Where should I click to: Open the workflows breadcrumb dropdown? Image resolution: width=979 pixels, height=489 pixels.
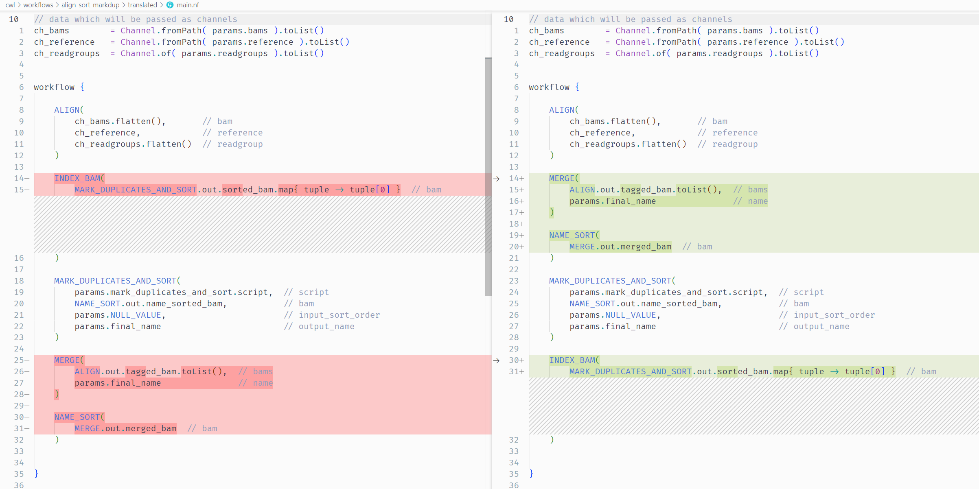38,5
